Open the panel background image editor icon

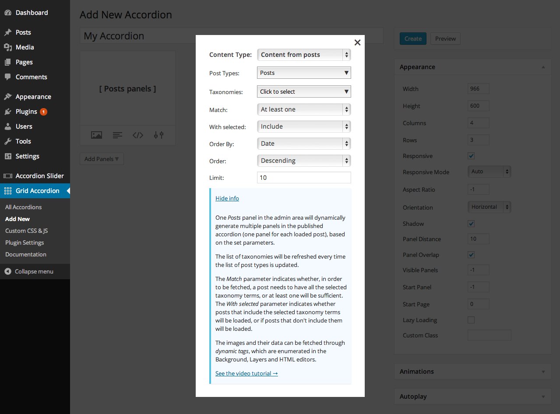96,135
